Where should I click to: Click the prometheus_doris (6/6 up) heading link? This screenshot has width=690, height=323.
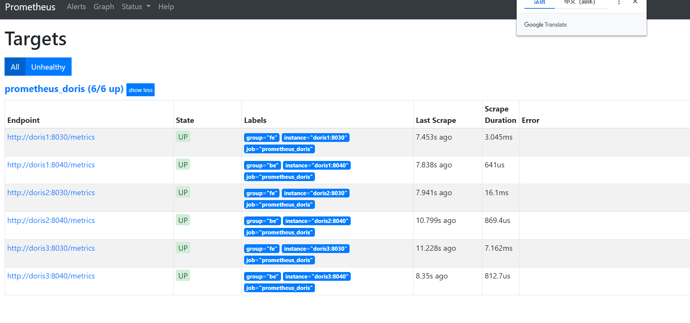64,89
